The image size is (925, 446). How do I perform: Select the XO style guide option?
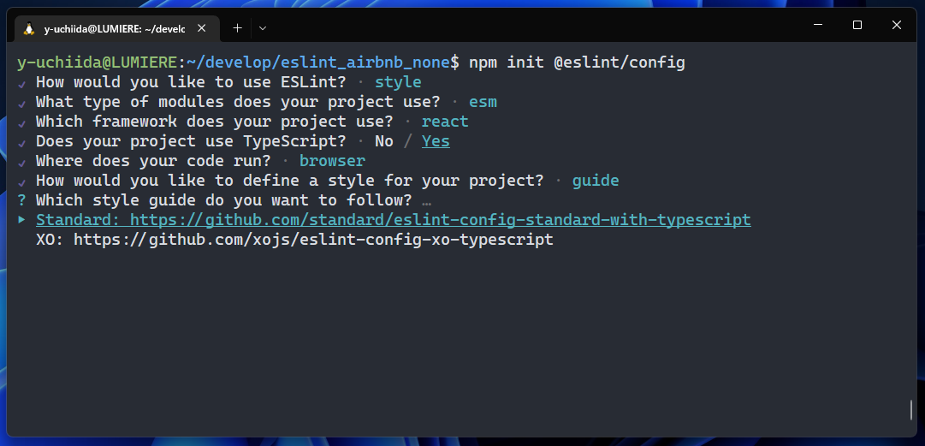[295, 240]
